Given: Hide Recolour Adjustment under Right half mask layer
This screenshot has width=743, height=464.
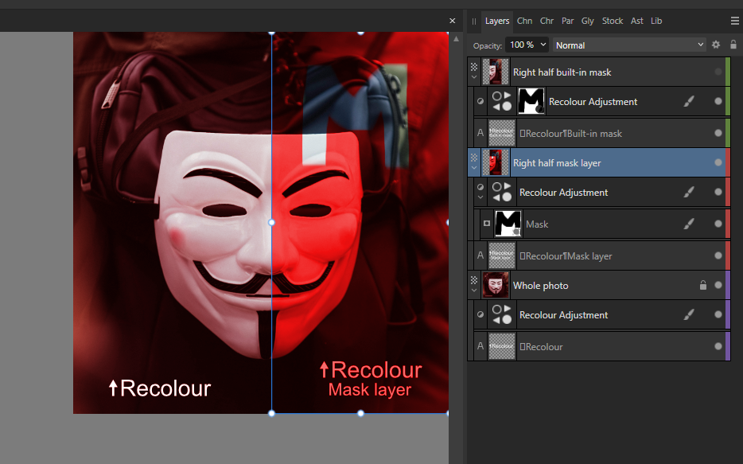Looking at the screenshot, I should pyautogui.click(x=718, y=192).
